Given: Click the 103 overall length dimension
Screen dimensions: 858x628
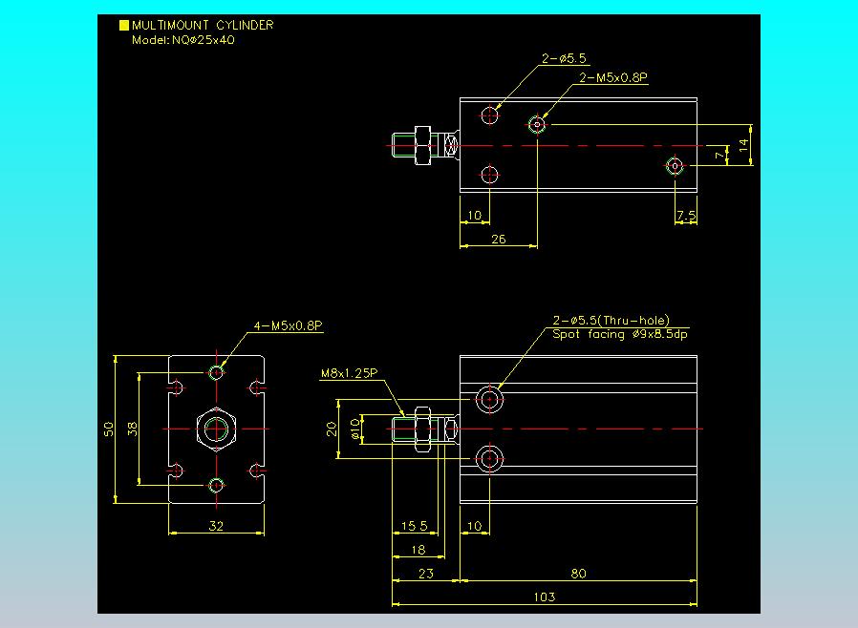Looking at the screenshot, I should point(545,597).
